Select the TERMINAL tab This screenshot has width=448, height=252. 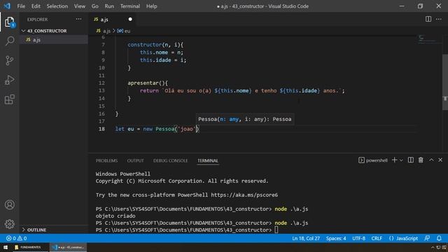pyautogui.click(x=208, y=160)
